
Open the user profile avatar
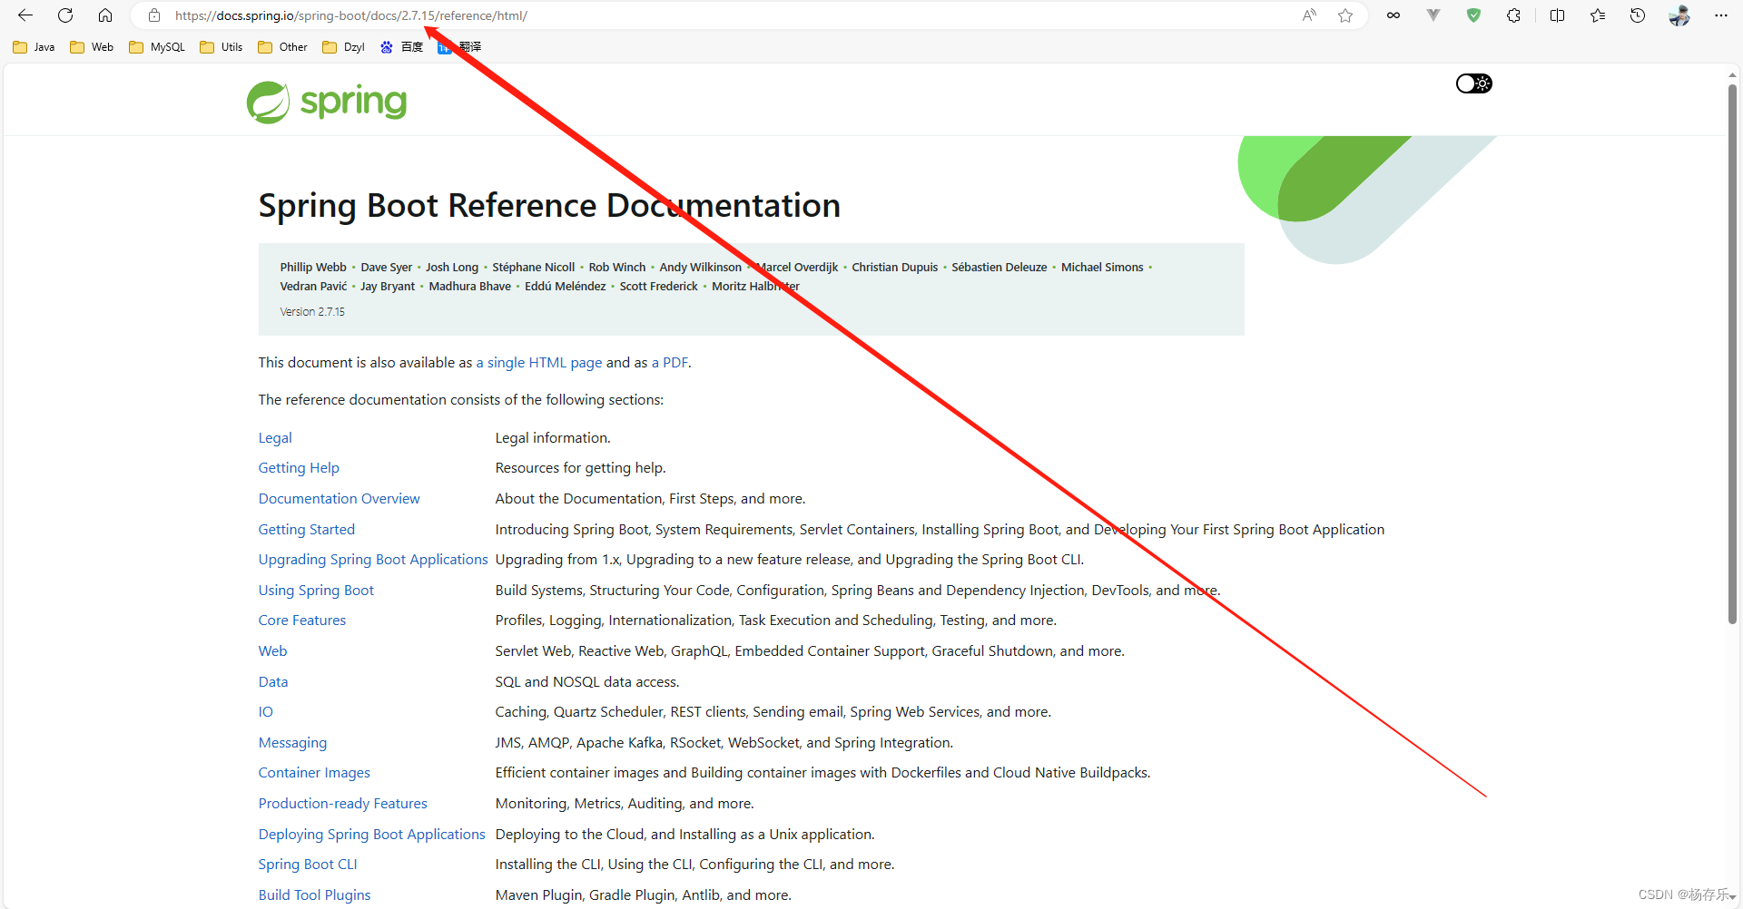click(x=1679, y=15)
